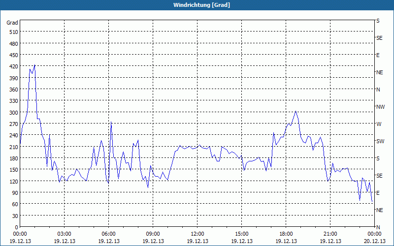Select the 510 value on the y-axis
The height and width of the screenshot is (246, 394).
click(14, 32)
